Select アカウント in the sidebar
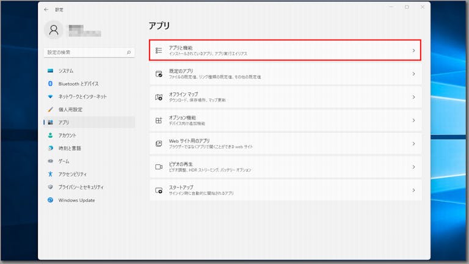The width and height of the screenshot is (469, 264). pyautogui.click(x=89, y=135)
